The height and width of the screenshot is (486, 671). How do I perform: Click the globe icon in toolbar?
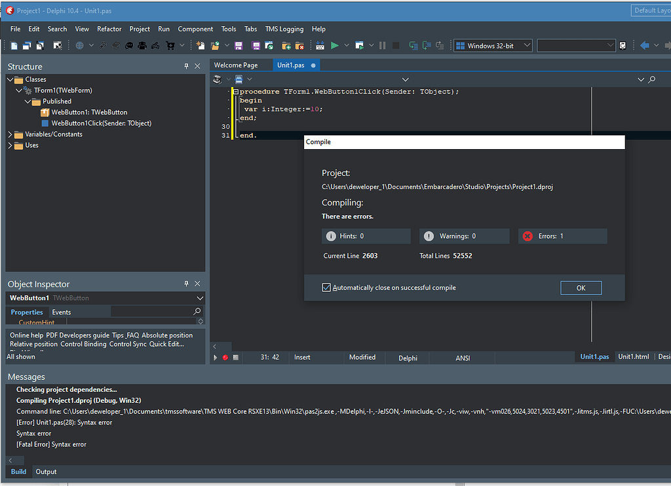coord(79,45)
